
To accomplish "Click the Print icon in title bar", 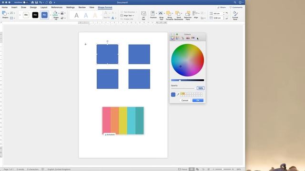I will (51, 2).
